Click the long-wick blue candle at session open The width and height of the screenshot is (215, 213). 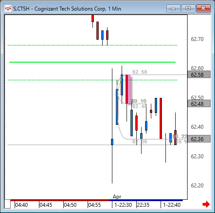(112, 142)
